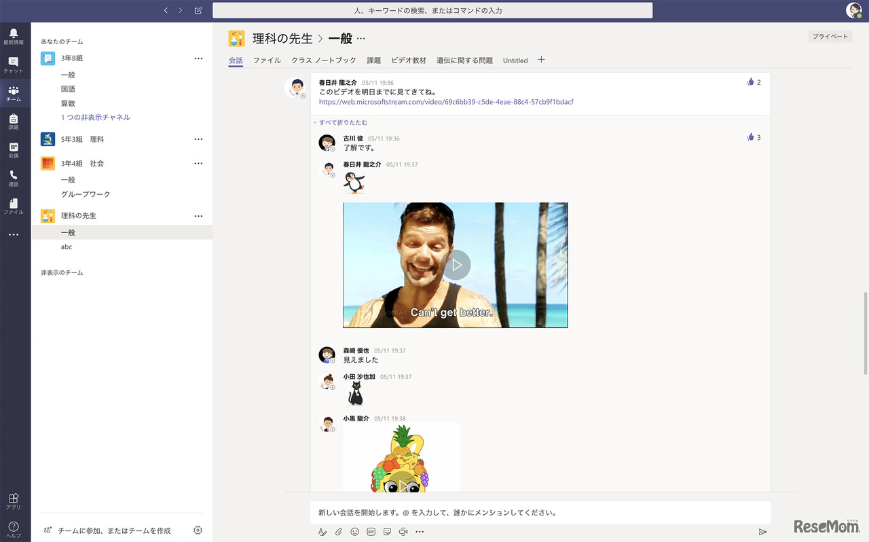Open the GIF picker
This screenshot has height=542, width=869.
pos(371,532)
